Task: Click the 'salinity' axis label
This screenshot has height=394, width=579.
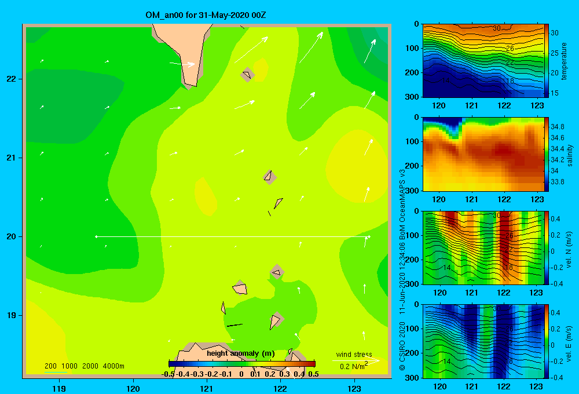Action: pos(570,155)
